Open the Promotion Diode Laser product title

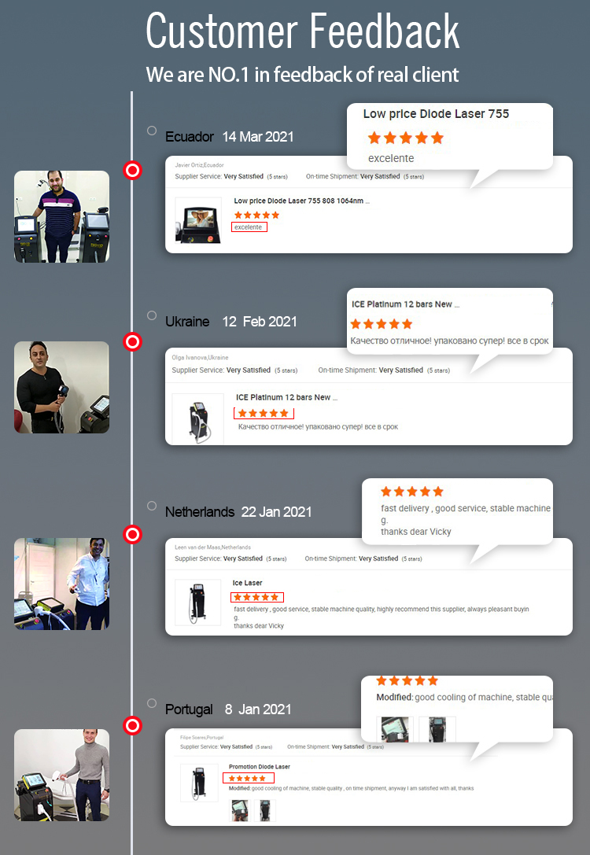[x=260, y=767]
